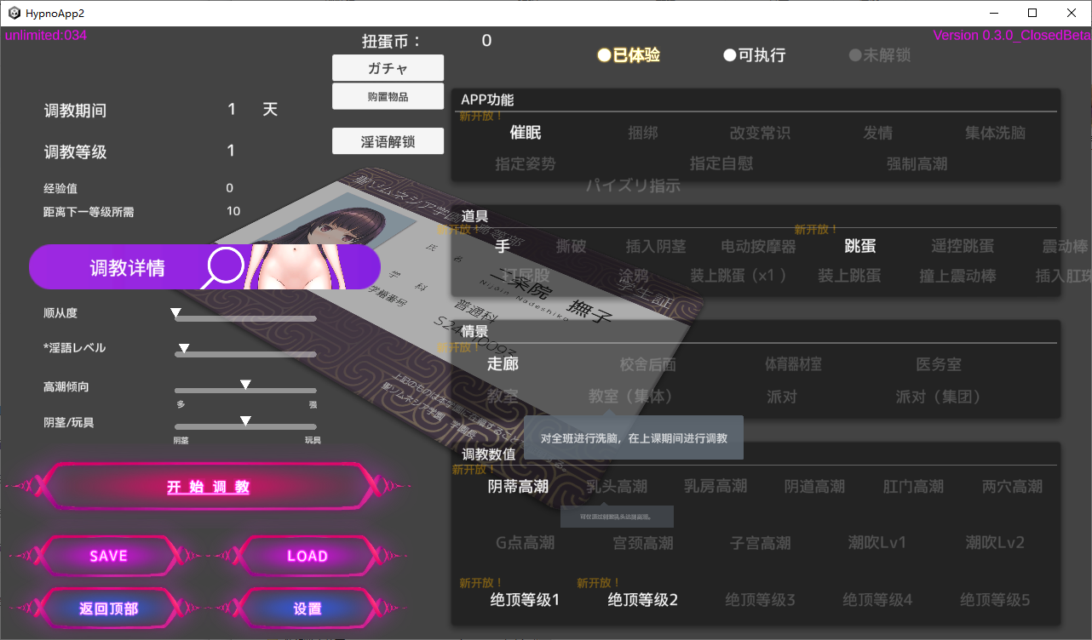Open the 淫语解锁 menu
1092x640 pixels.
(x=388, y=140)
